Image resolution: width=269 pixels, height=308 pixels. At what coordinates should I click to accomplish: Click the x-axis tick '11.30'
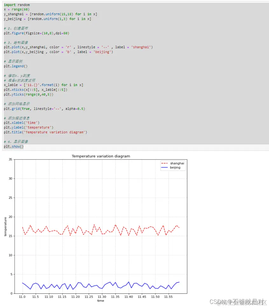(102, 297)
